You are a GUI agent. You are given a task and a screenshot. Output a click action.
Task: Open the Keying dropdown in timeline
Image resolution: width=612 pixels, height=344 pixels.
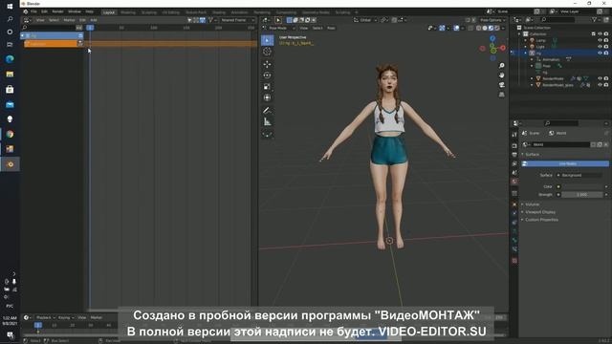(66, 317)
